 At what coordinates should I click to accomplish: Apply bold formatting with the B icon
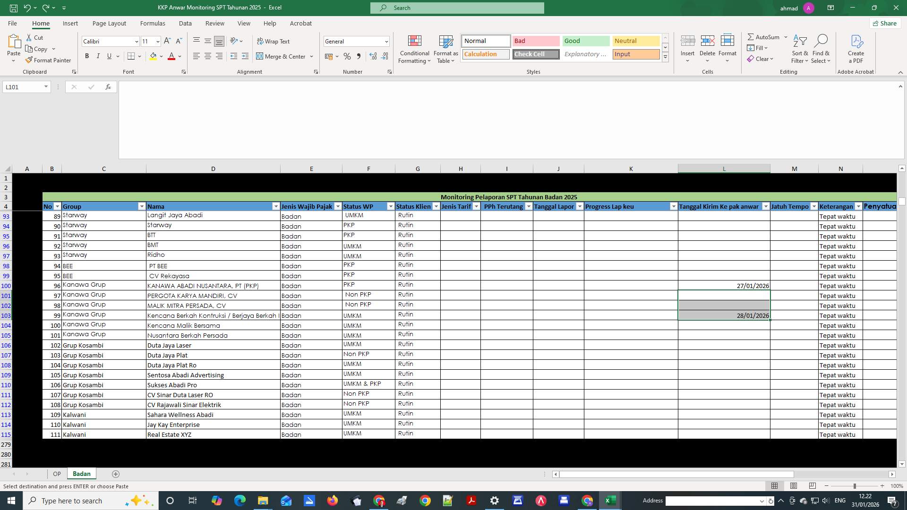pyautogui.click(x=87, y=56)
